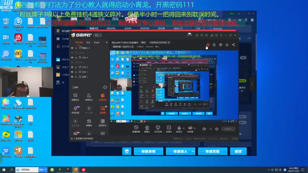Expand microphone options arrow
This screenshot has width=308, height=173.
pyautogui.click(x=184, y=128)
